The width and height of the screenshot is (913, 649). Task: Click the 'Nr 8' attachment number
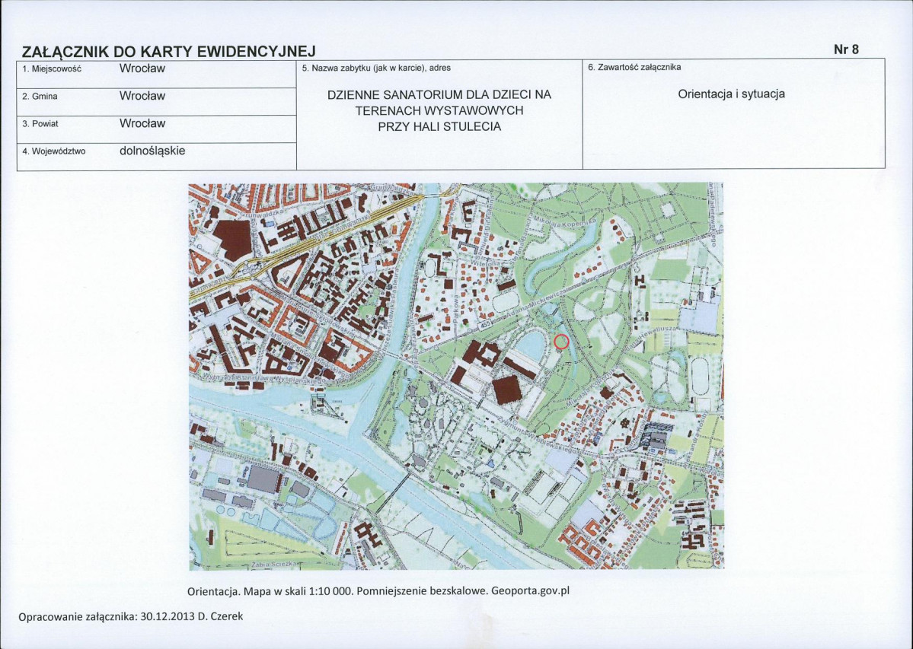point(846,49)
